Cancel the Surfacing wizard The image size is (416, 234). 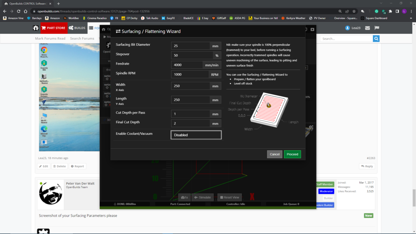tap(275, 154)
